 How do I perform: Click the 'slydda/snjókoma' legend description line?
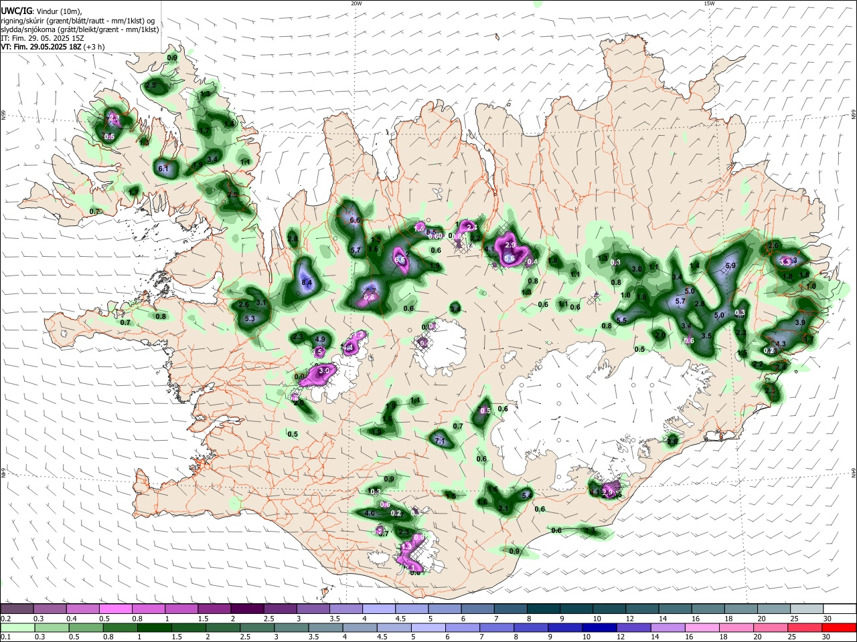click(80, 29)
